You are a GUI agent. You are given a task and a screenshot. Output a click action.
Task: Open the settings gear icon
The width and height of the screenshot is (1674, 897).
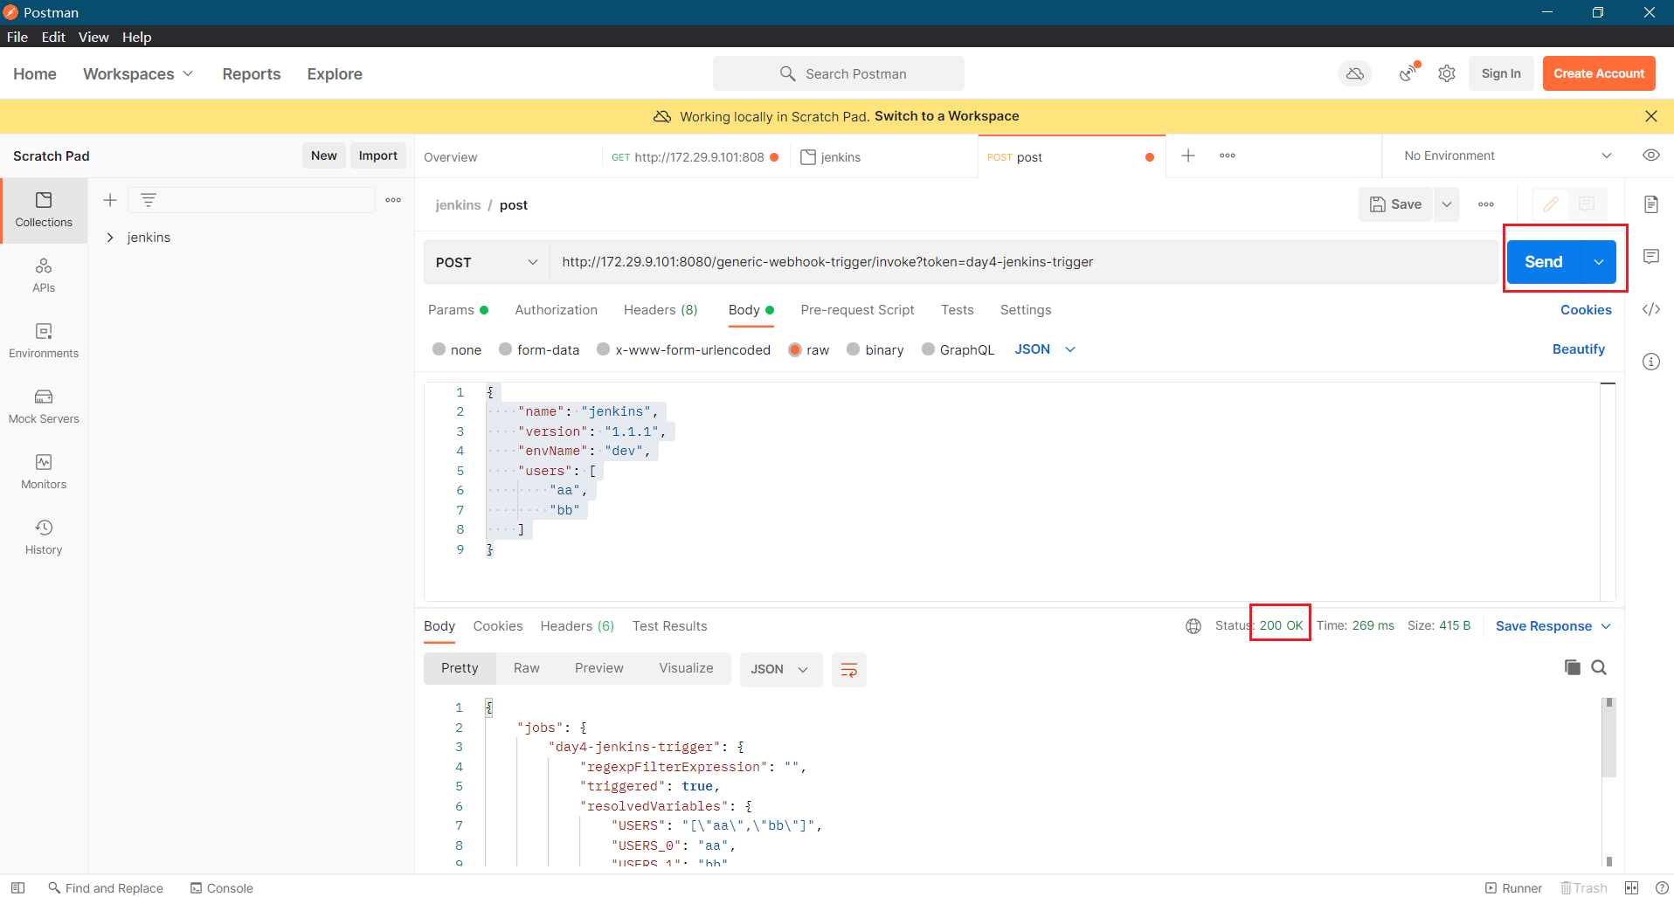tap(1447, 73)
